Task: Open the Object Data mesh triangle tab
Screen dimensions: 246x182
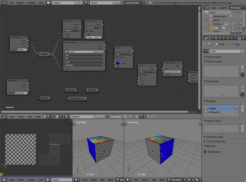Action: tap(239, 38)
